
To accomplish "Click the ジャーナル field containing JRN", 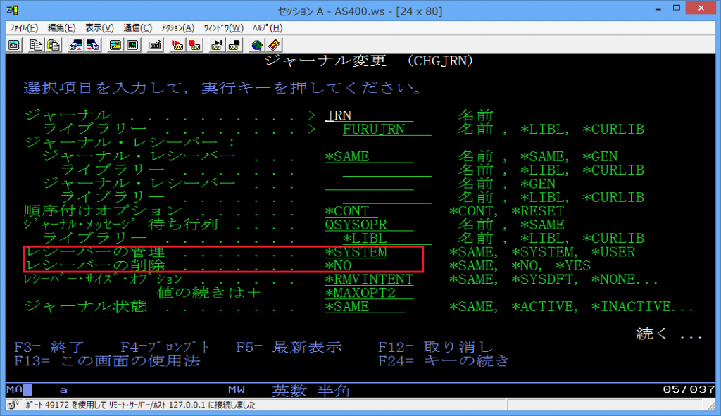I will point(369,115).
